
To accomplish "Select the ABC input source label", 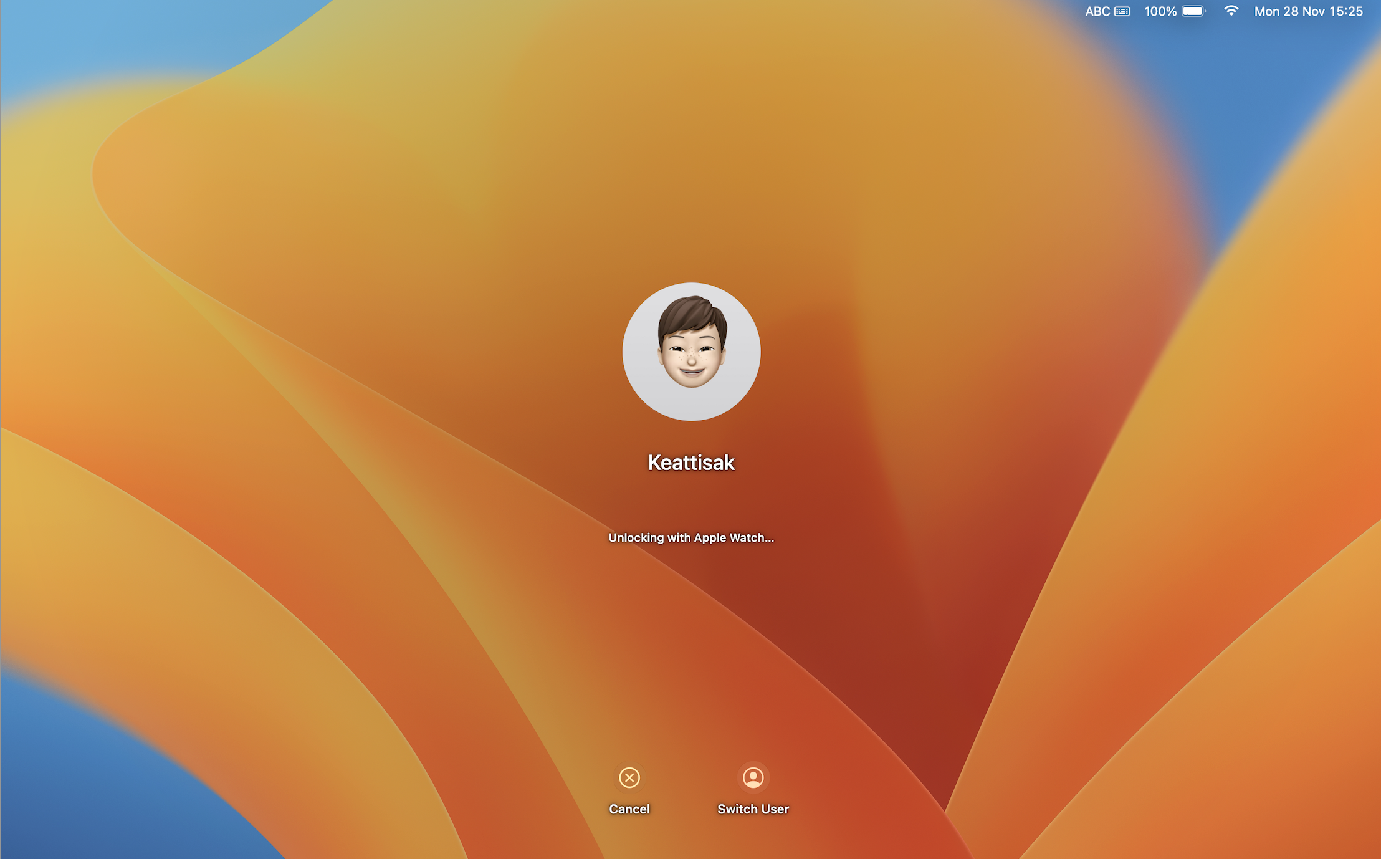I will pos(1097,11).
